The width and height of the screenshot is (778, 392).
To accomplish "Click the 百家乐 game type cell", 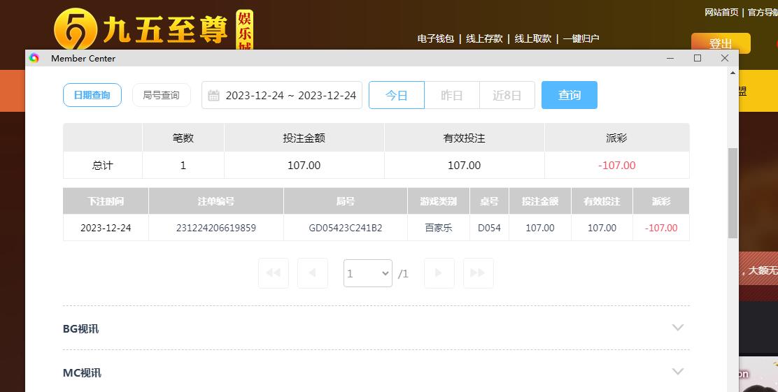I will coord(439,228).
